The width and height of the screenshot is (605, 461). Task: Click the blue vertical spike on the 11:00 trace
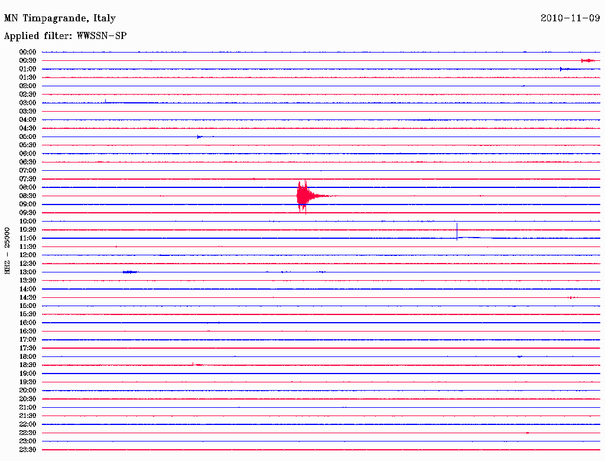(457, 232)
